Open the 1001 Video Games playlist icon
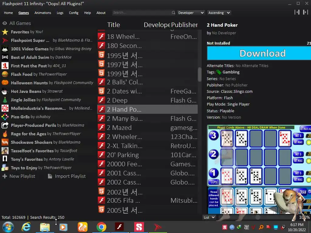The width and height of the screenshot is (311, 233). (x=5, y=49)
